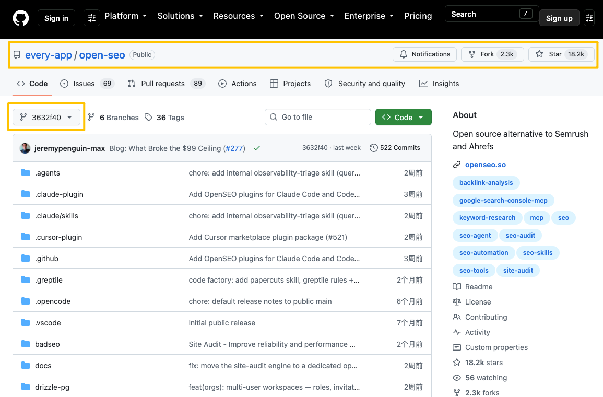Click the slash shortcut key in search box
Image resolution: width=603 pixels, height=397 pixels.
pos(526,14)
